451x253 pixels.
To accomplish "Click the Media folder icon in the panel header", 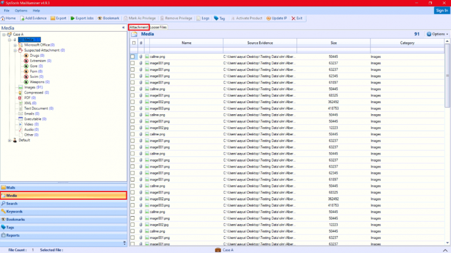I will coord(134,34).
